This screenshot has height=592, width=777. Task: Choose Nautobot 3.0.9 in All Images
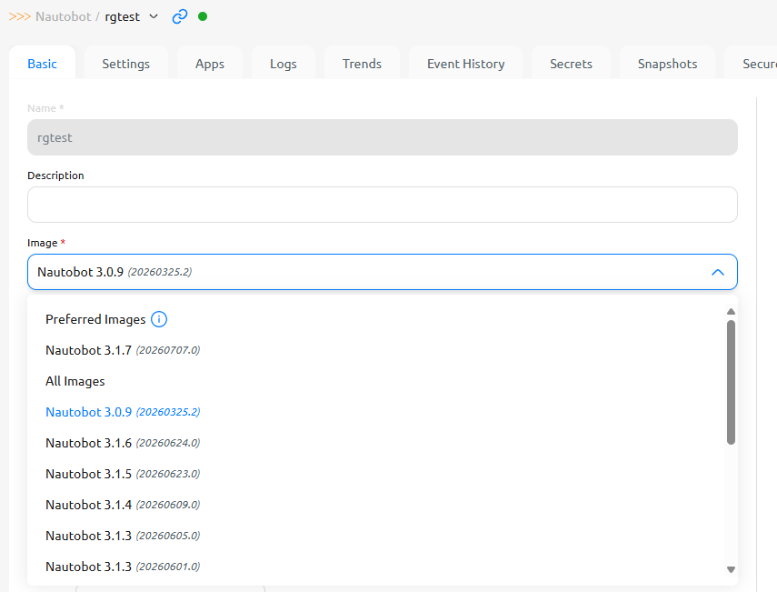pyautogui.click(x=376, y=412)
